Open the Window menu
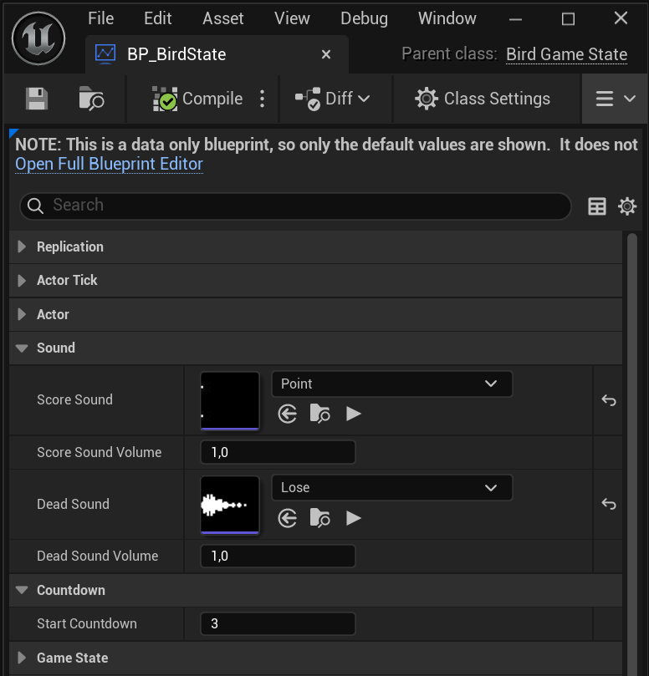This screenshot has width=649, height=676. 447,18
